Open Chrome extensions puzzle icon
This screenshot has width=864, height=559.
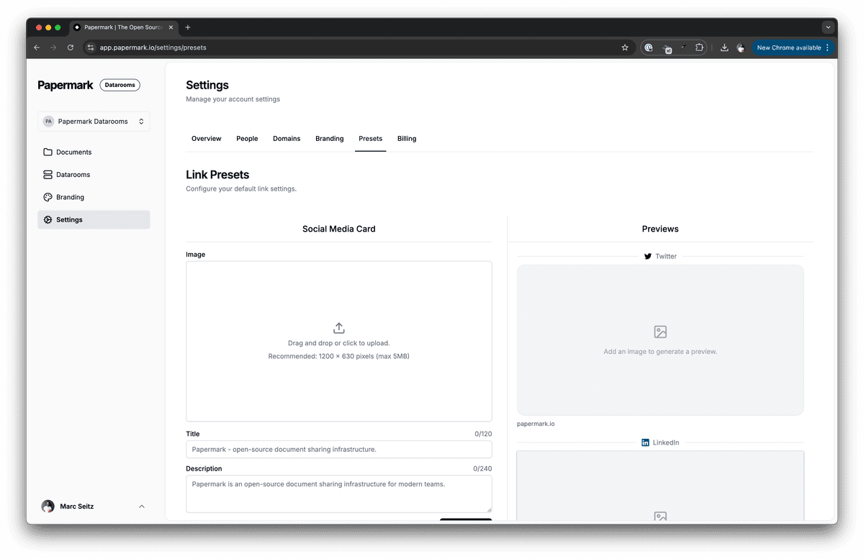(699, 47)
